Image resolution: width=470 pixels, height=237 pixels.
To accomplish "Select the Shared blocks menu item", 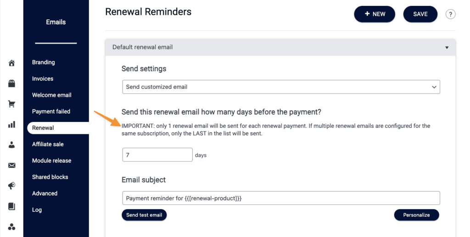I will point(50,177).
